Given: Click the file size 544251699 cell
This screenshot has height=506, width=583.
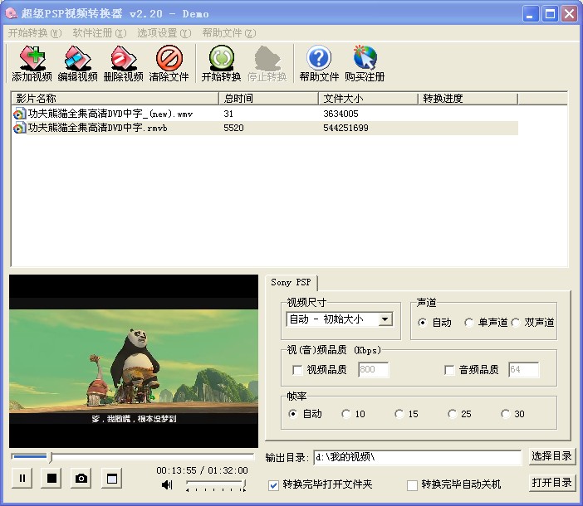Looking at the screenshot, I should (x=345, y=128).
